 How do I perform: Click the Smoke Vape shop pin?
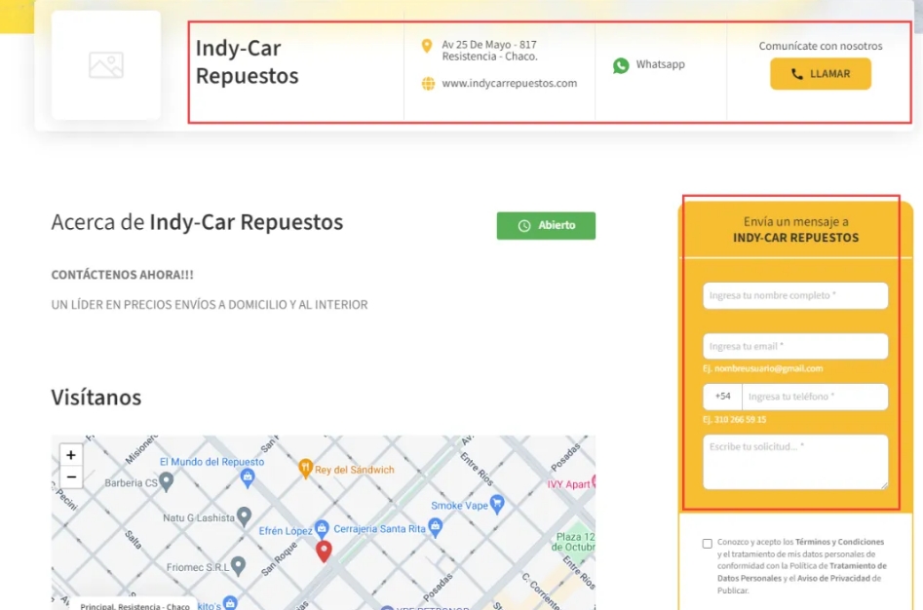click(x=497, y=504)
